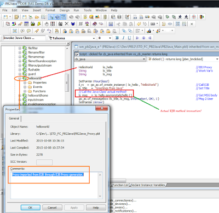The height and width of the screenshot is (213, 219).
Task: Open the Tahoma font dropdown
Action: click(x=94, y=38)
